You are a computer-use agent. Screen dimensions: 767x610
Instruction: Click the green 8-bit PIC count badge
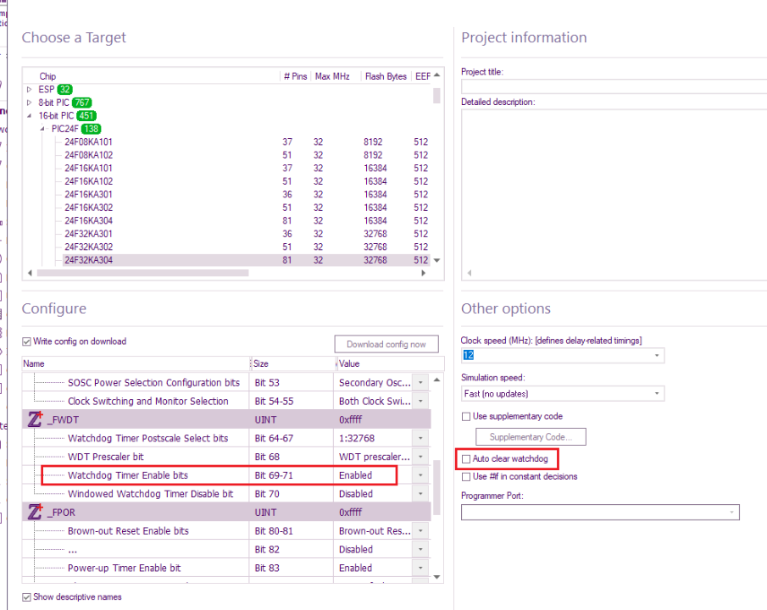tap(81, 103)
